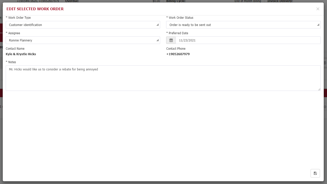This screenshot has height=184, width=327.
Task: Click the resize grip on the Notes box
Action: (319, 89)
